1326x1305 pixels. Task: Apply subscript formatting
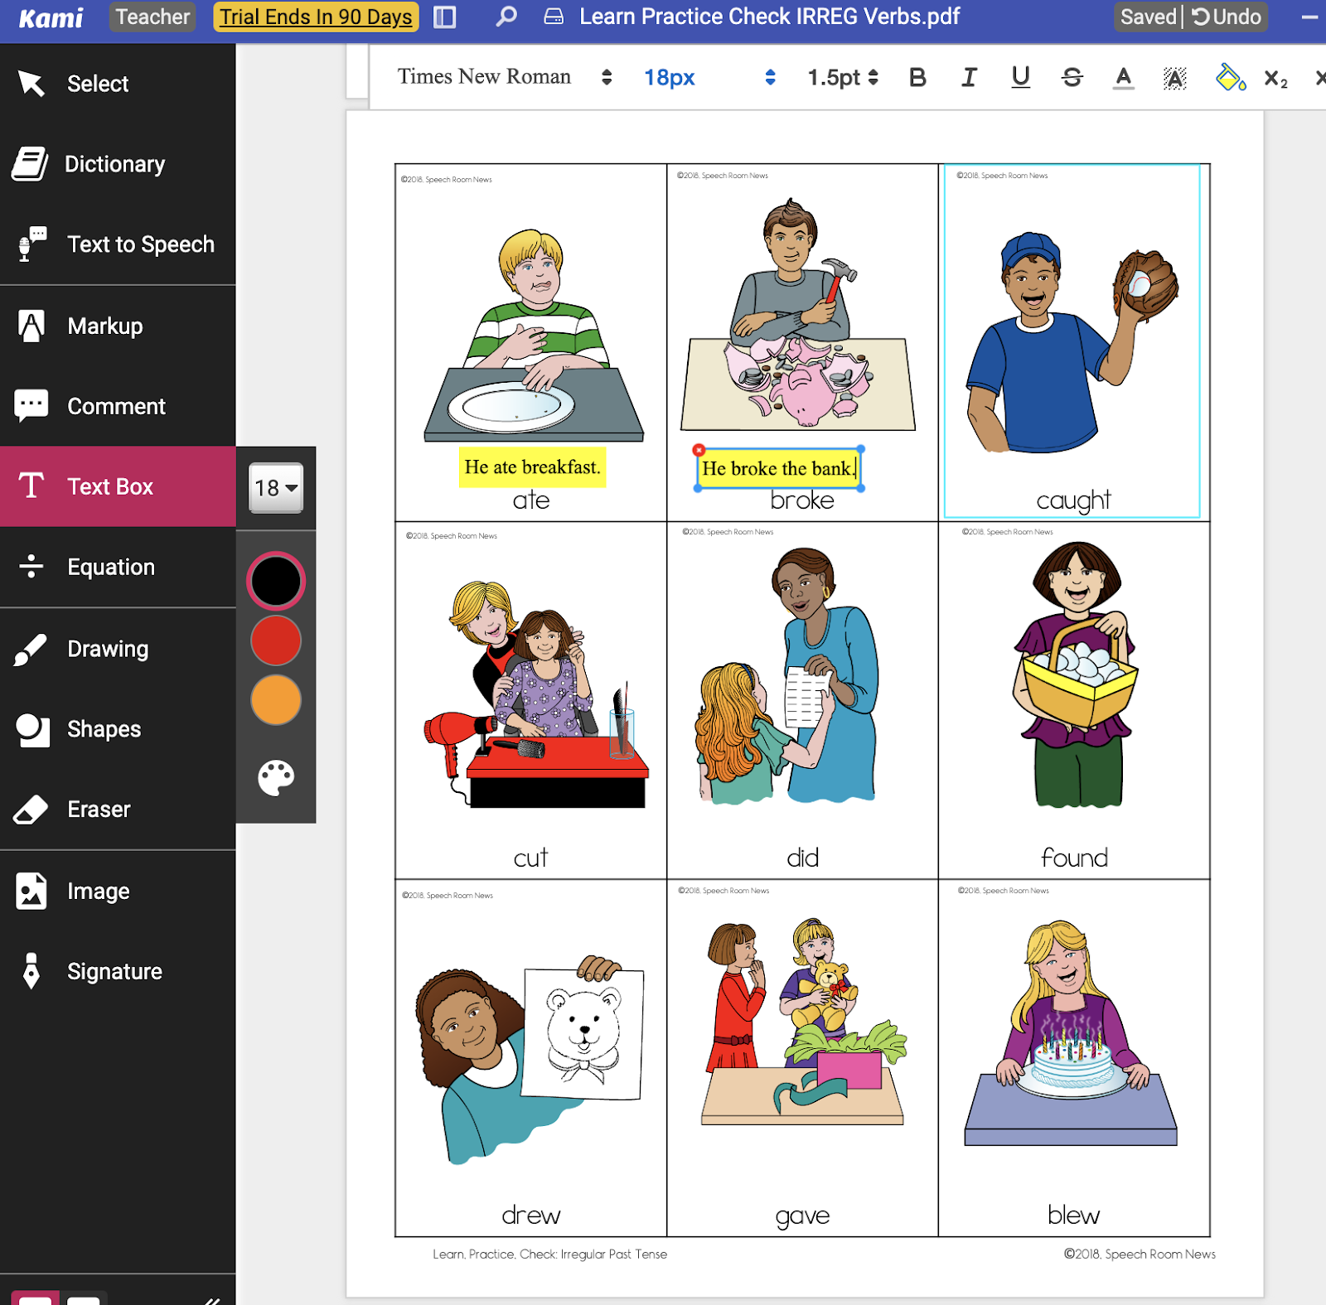1275,79
